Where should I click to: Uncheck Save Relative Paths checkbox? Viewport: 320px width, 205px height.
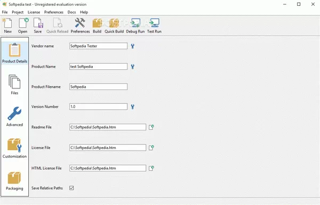coord(71,188)
